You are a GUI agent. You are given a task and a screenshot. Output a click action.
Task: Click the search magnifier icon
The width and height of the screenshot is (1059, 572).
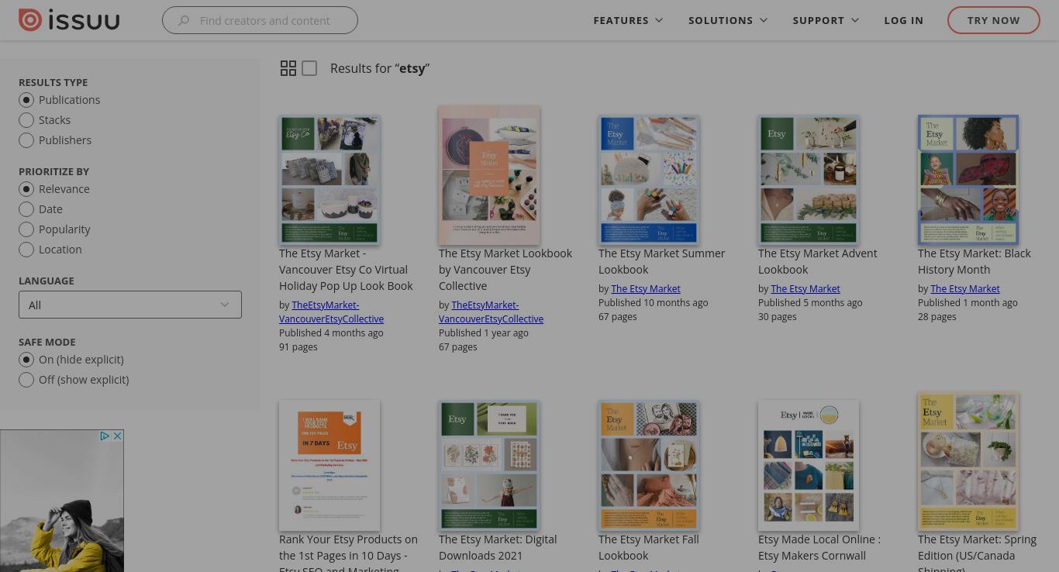[184, 21]
